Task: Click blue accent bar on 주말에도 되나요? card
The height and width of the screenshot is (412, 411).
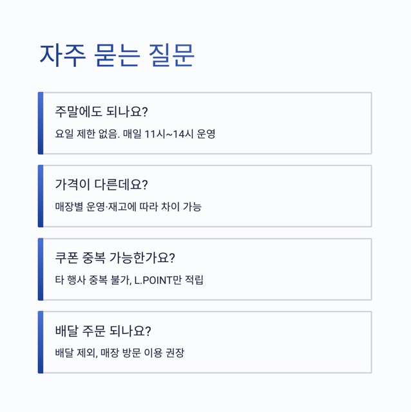Action: (x=41, y=123)
